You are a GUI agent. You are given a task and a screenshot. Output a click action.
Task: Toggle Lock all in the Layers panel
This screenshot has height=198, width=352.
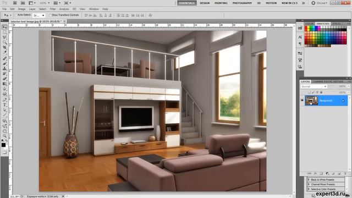click(x=321, y=92)
